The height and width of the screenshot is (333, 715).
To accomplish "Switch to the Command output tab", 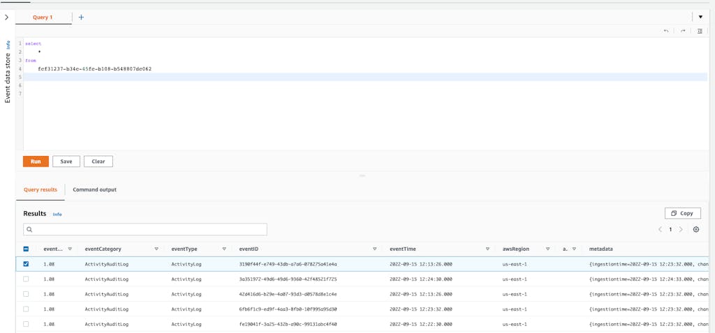I will coord(94,189).
